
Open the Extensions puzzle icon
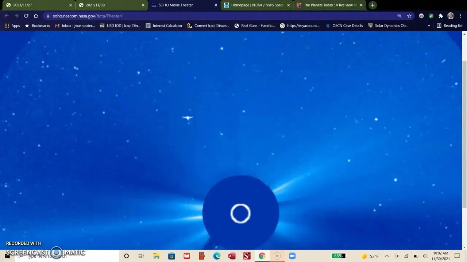[x=441, y=16]
